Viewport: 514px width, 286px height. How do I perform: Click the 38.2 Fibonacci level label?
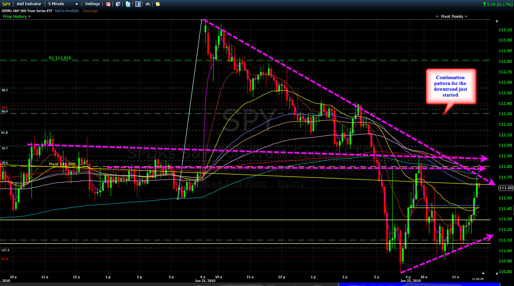pos(4,90)
